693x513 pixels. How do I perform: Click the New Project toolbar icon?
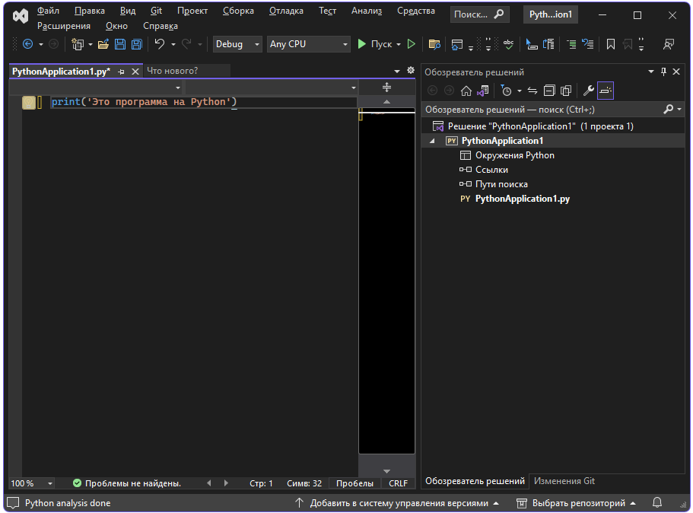pyautogui.click(x=78, y=44)
